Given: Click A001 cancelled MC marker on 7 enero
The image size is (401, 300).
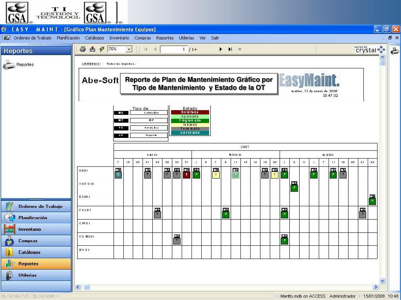Looking at the screenshot, I should (118, 173).
